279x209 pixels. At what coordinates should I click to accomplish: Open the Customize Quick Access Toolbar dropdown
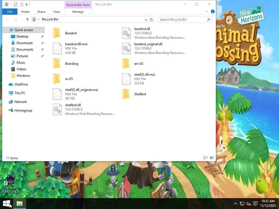coord(26,4)
